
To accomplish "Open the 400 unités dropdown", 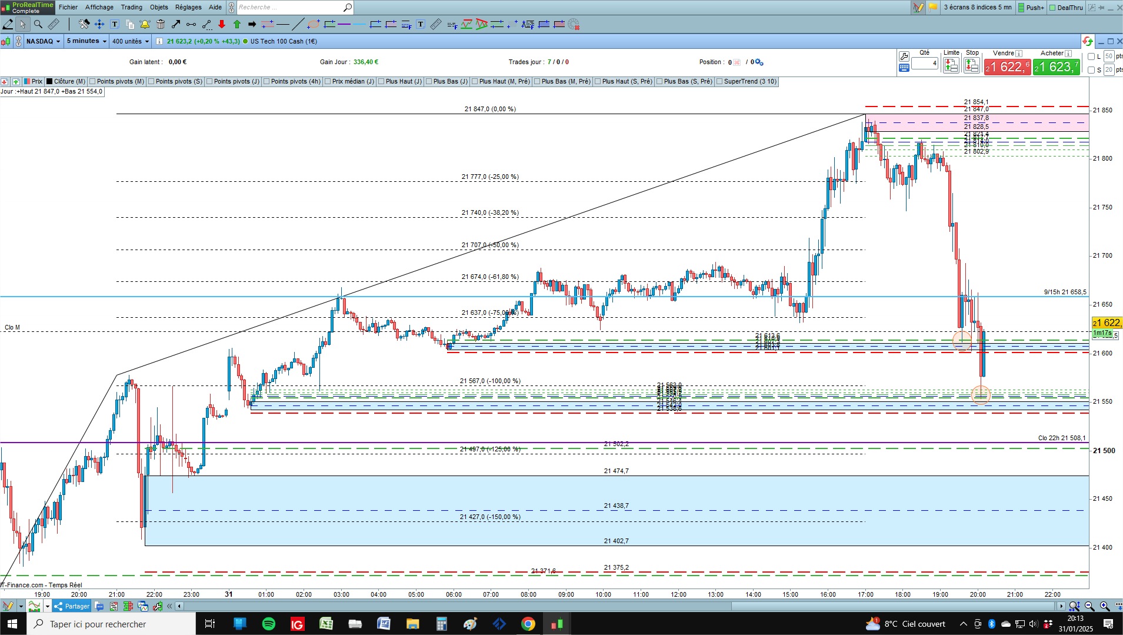I will 131,41.
